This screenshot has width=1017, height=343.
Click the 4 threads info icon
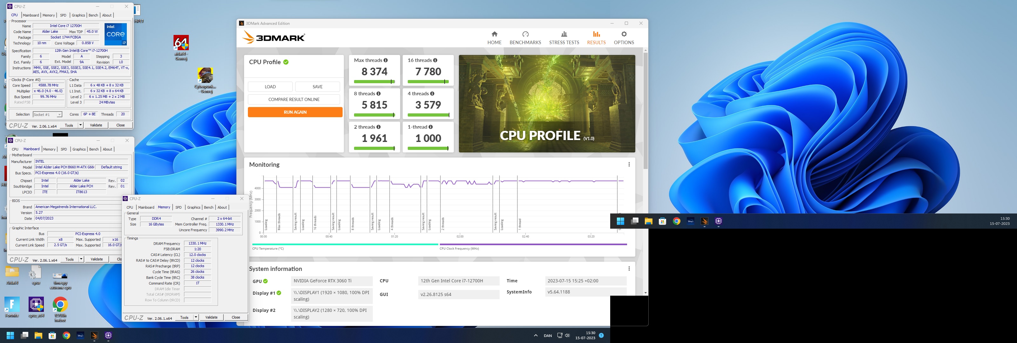[432, 94]
